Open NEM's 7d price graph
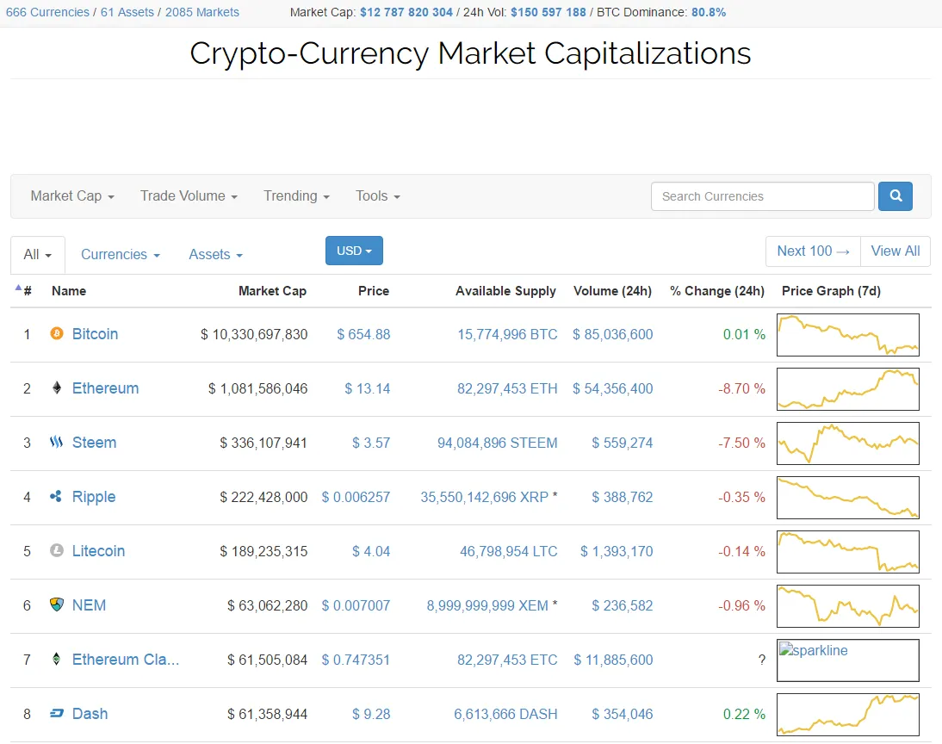Viewport: 942px width, 744px height. pos(847,605)
